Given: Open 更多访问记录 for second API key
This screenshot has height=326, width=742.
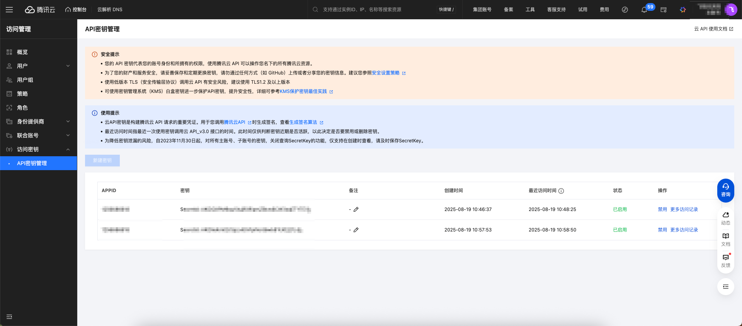Looking at the screenshot, I should pyautogui.click(x=684, y=230).
